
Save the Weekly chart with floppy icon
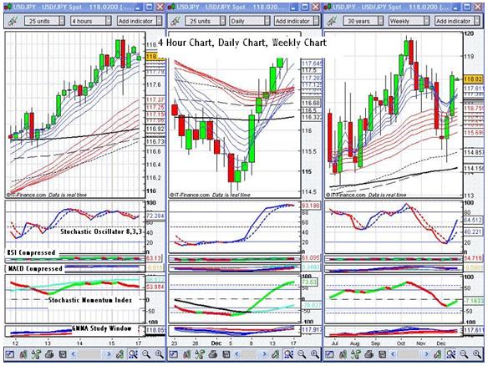click(383, 354)
